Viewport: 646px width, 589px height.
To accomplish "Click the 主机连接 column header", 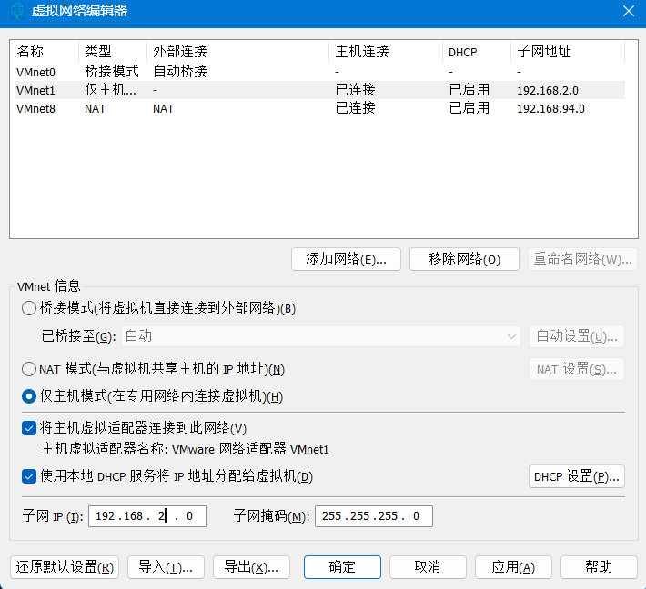I will [x=386, y=52].
